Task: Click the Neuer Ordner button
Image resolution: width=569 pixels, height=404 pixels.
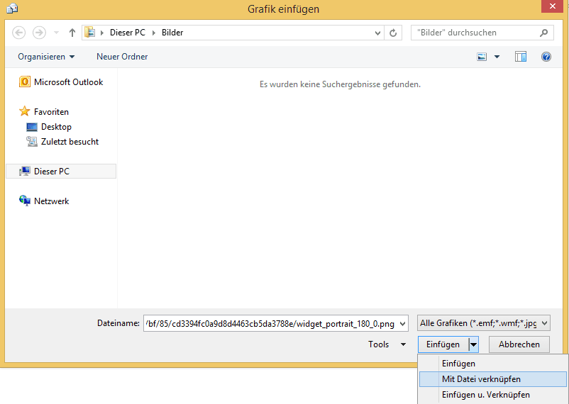Action: pyautogui.click(x=122, y=57)
